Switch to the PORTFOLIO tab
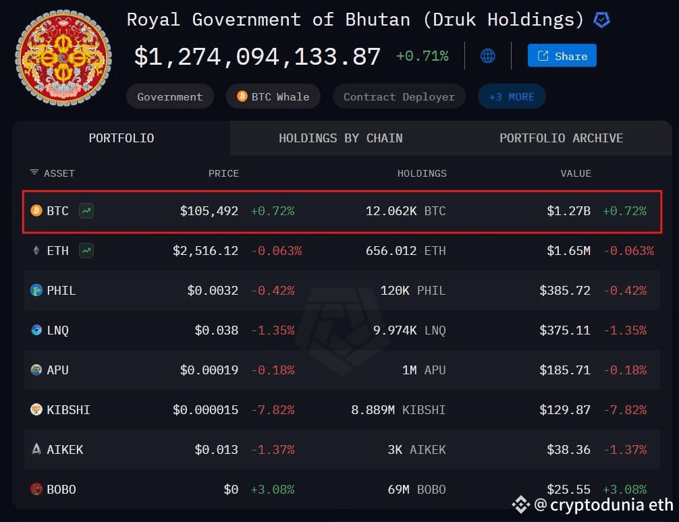 point(121,138)
